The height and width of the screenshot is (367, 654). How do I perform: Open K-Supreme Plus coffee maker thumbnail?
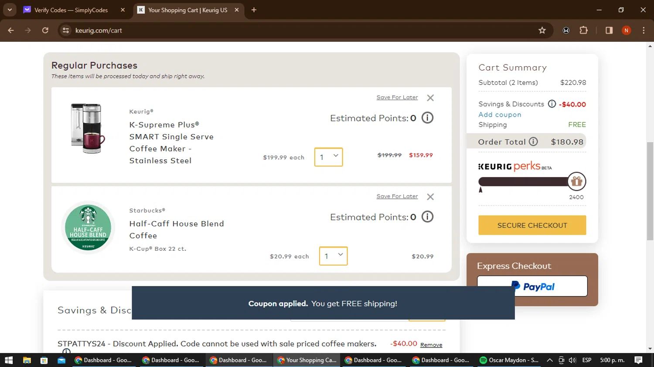(88, 128)
